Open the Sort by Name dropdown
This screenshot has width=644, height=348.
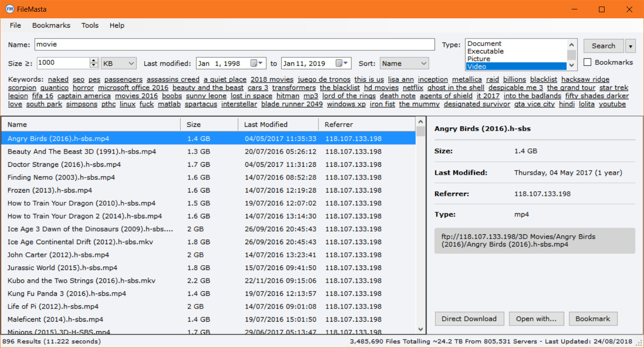(x=404, y=63)
